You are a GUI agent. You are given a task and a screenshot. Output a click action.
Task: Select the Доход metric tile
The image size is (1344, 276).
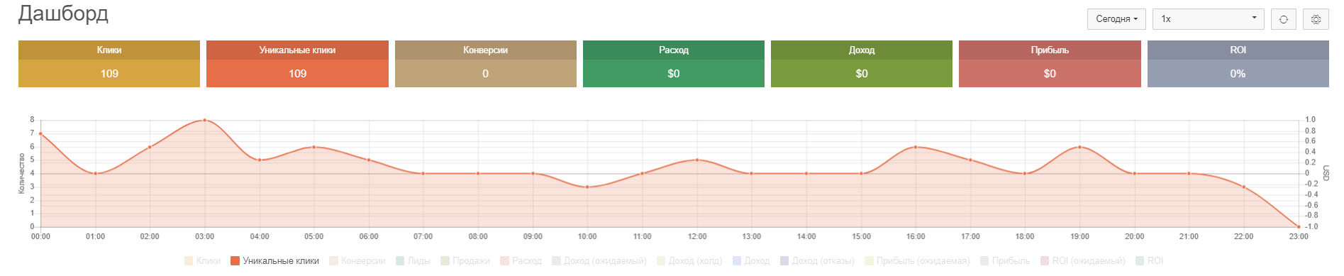[862, 64]
